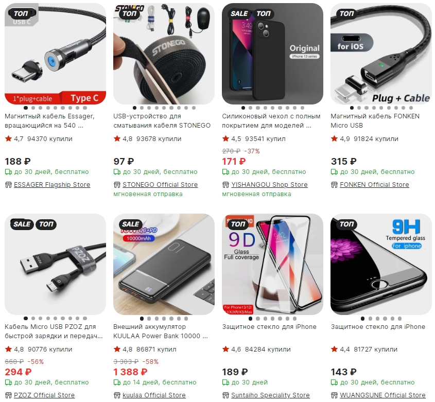435x402 pixels.
Task: Open WUANGSUNE Official Store link
Action: pyautogui.click(x=382, y=395)
